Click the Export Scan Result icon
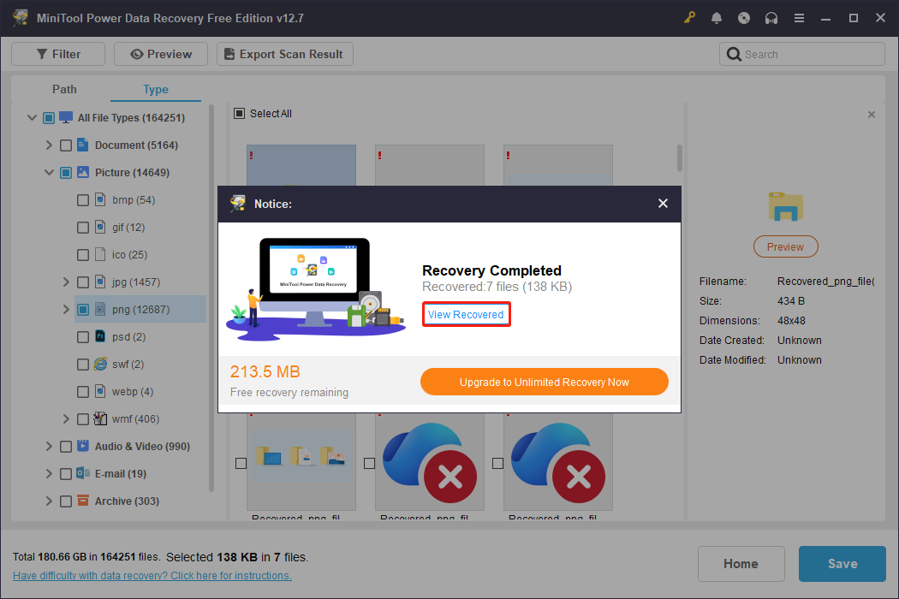Image resolution: width=899 pixels, height=599 pixels. pyautogui.click(x=228, y=53)
